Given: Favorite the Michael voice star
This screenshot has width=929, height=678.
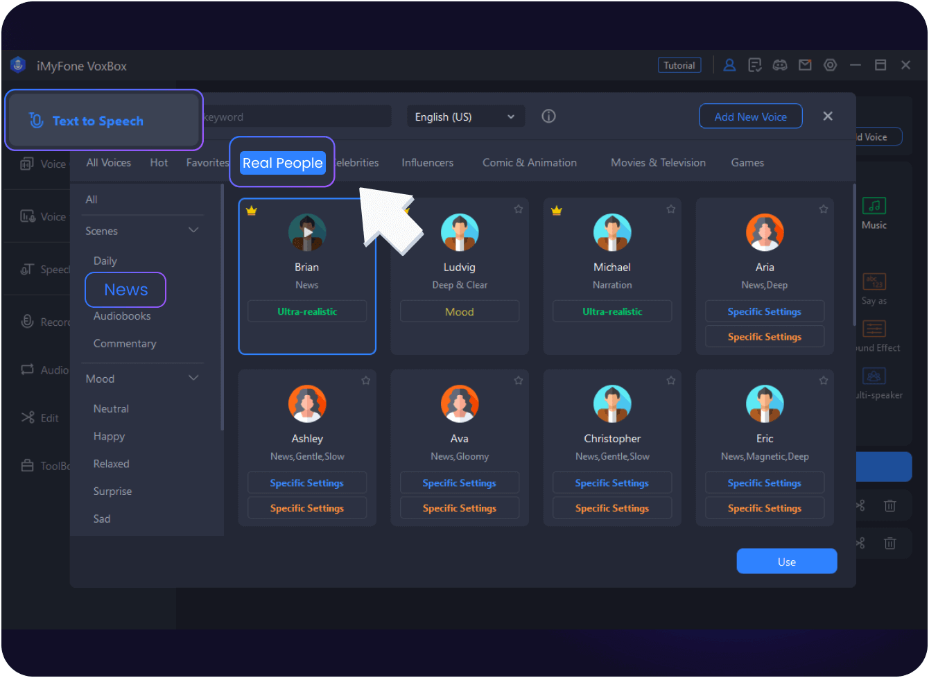Looking at the screenshot, I should [x=670, y=209].
